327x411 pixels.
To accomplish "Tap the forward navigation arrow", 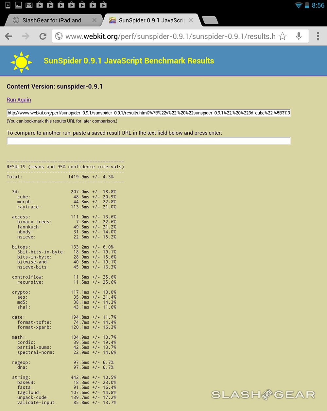I will (26, 36).
